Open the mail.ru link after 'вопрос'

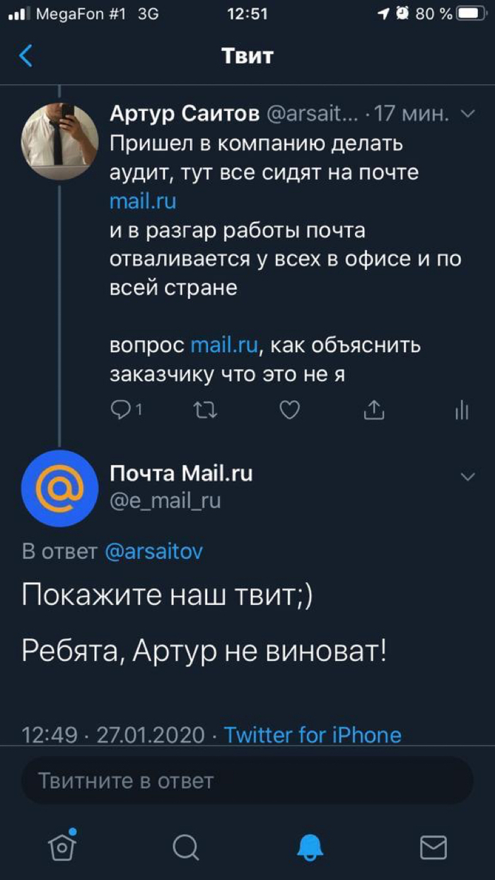point(224,346)
